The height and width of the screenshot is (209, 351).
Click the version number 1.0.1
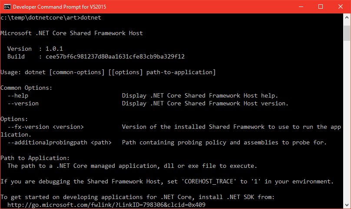click(x=54, y=49)
